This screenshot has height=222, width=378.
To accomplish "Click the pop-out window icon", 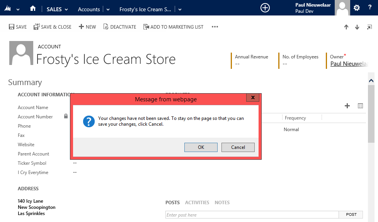I will coord(369,27).
